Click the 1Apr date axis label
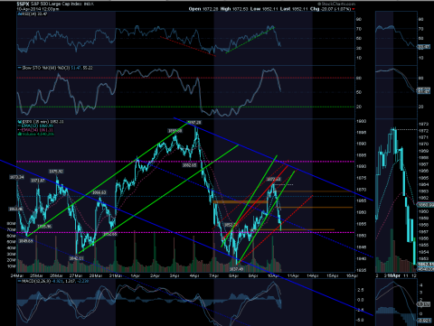Viewport: 434px width, 326px height. click(x=136, y=275)
